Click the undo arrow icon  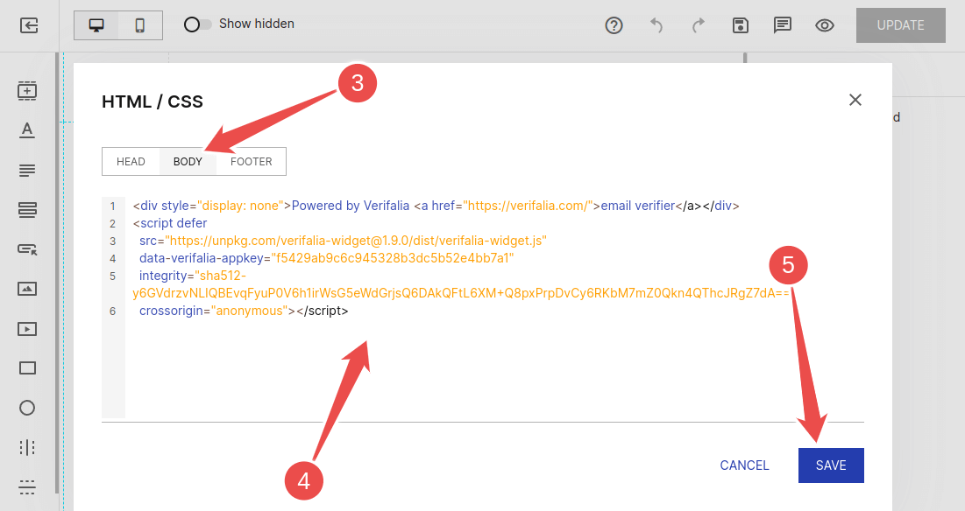[x=656, y=25]
